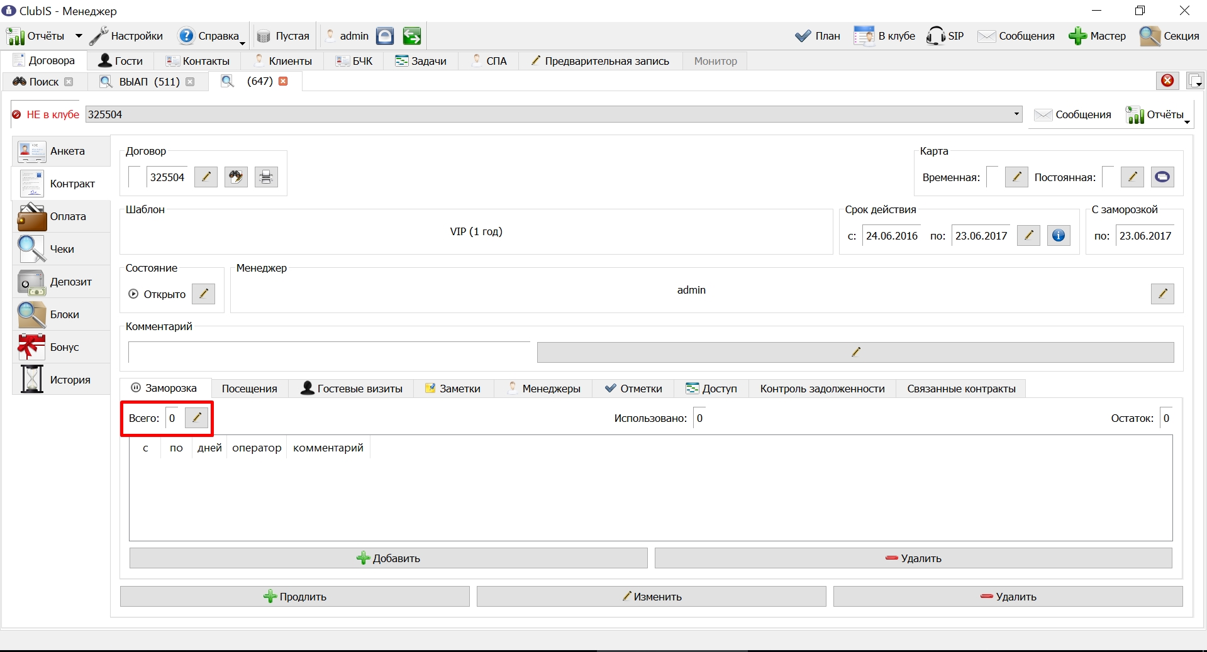Close the ВЫАП (511) sub-tab
This screenshot has width=1207, height=652.
[190, 82]
